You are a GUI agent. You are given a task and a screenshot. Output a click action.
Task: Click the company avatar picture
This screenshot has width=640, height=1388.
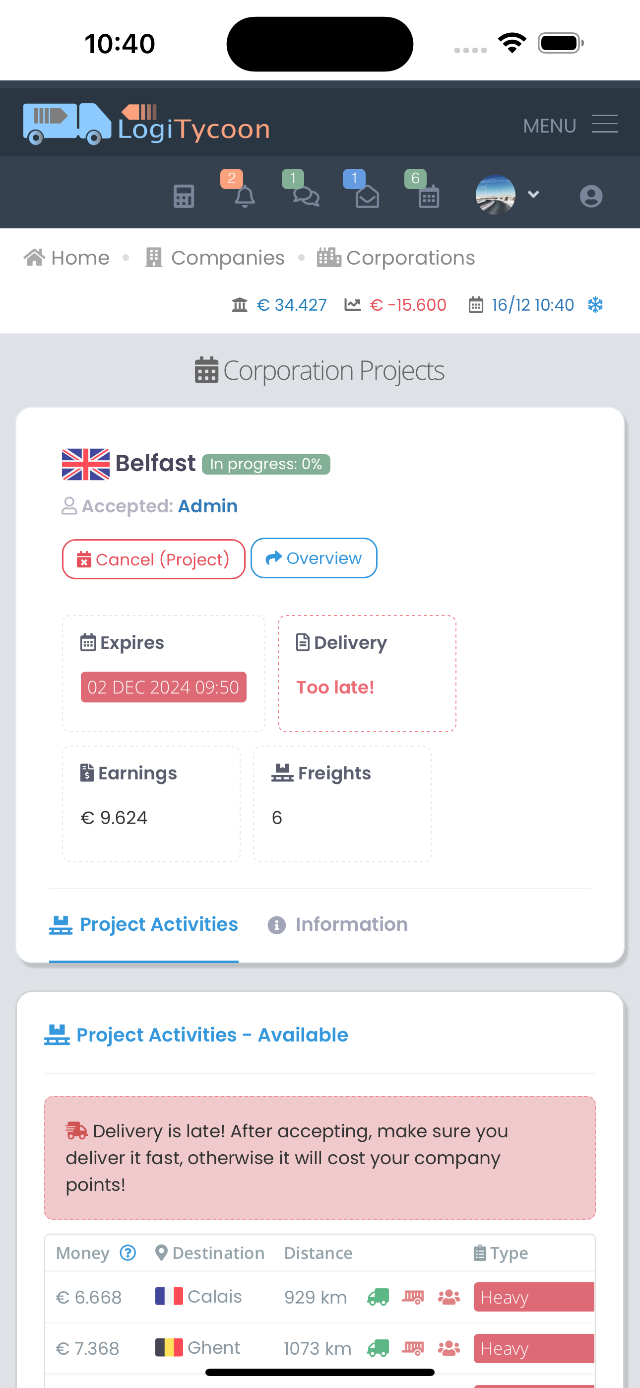tap(496, 195)
